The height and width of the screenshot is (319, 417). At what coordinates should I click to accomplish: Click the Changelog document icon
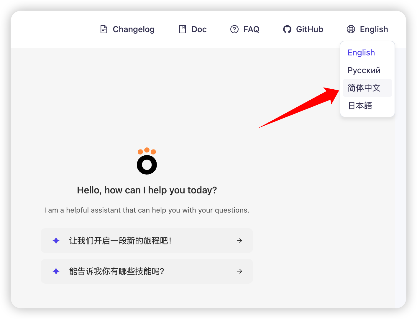(x=104, y=29)
